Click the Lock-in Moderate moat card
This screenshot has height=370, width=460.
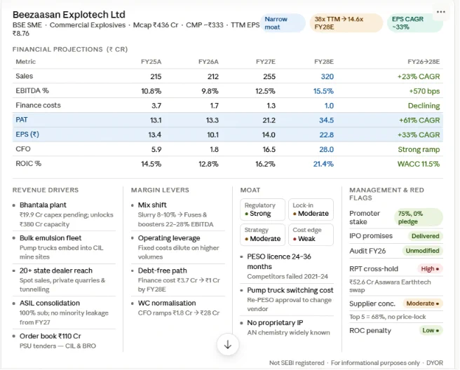pyautogui.click(x=311, y=210)
